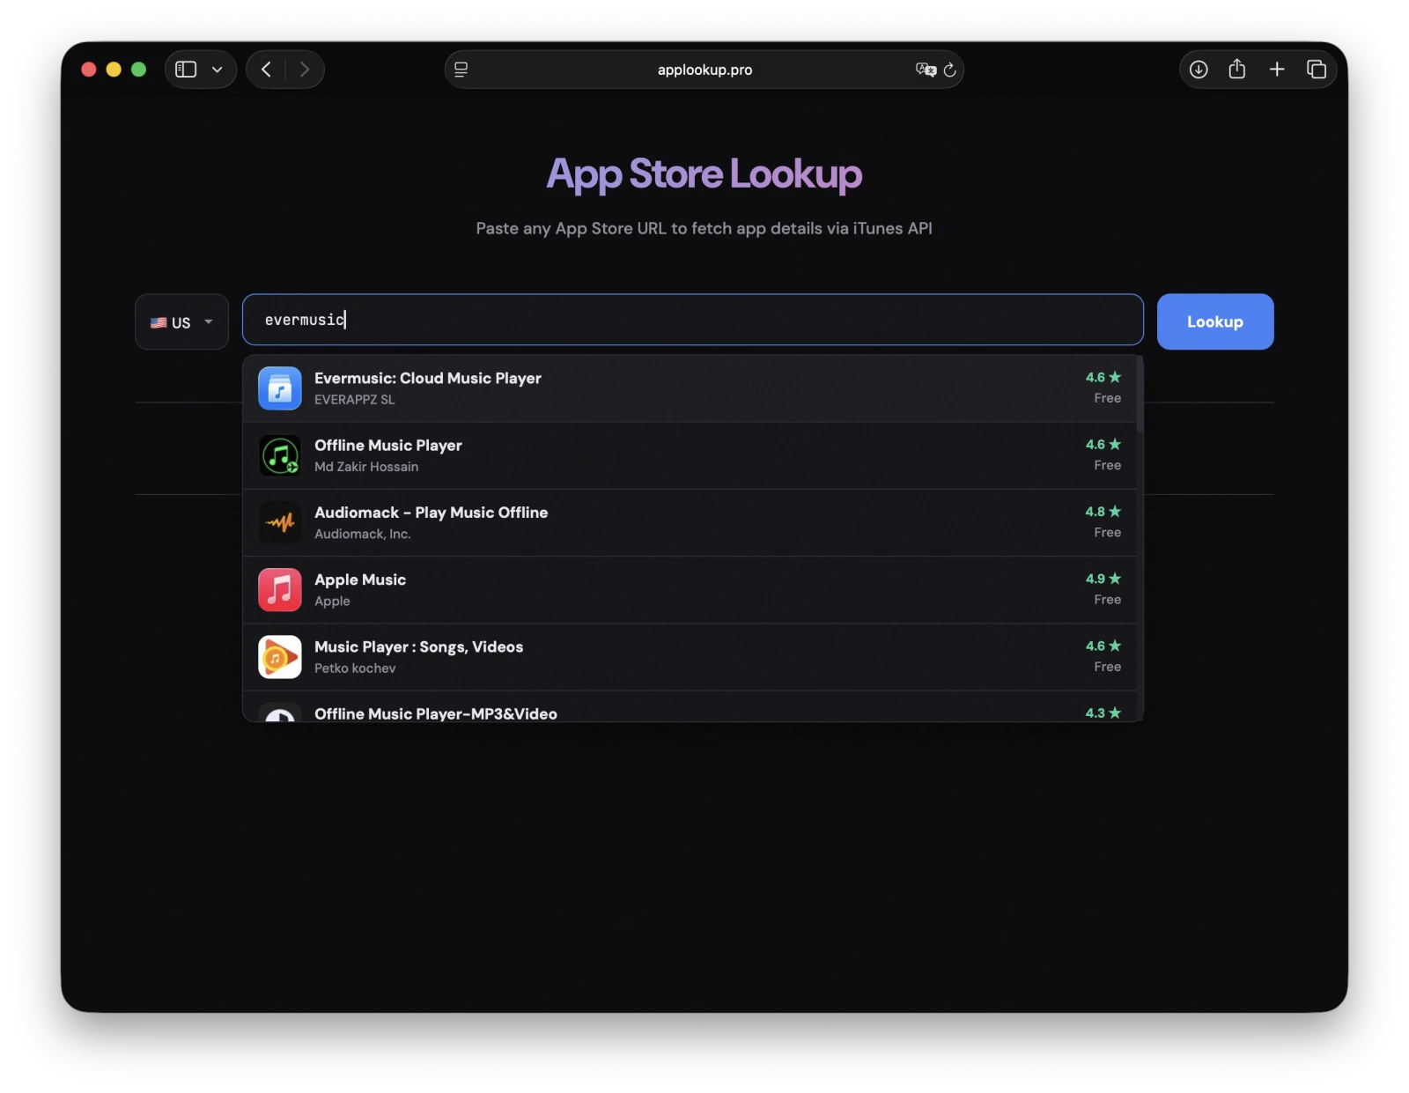Go back using the back arrow
1409x1093 pixels.
coord(266,70)
